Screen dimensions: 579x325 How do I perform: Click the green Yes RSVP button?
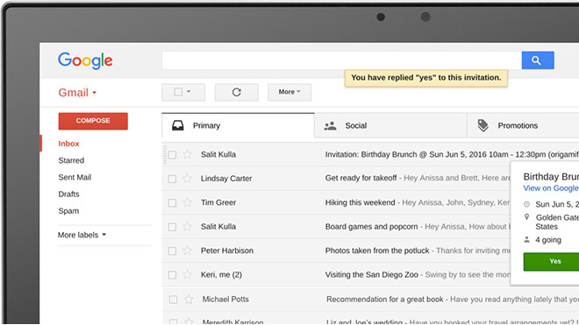(551, 262)
